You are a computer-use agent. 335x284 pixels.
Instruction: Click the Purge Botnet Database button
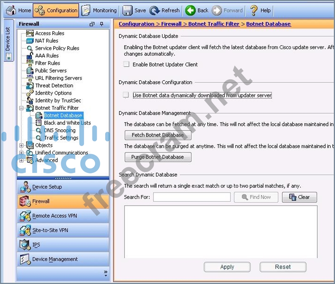tap(158, 157)
